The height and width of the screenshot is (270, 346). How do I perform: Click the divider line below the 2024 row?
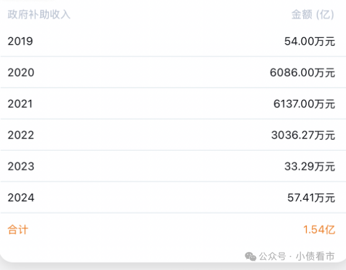point(173,213)
